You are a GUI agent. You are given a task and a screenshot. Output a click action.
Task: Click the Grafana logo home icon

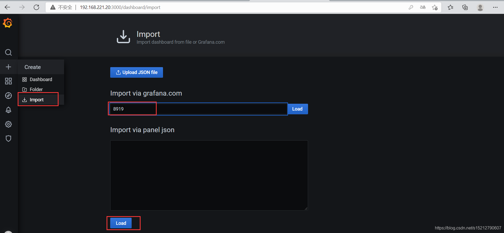click(x=8, y=23)
